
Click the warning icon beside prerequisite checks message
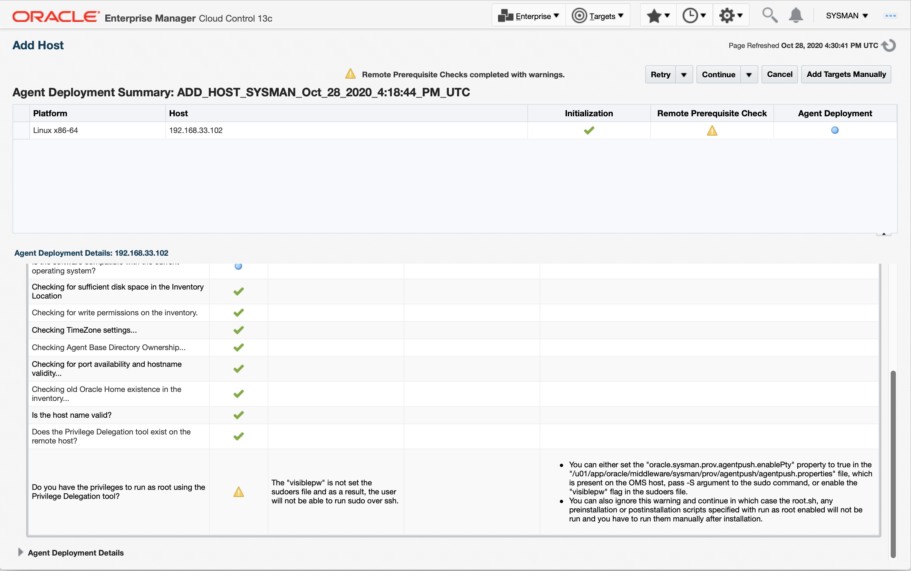350,74
